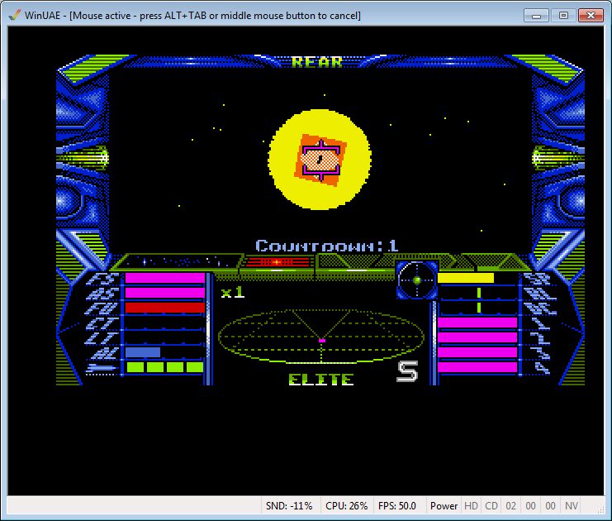Click the FPS: 50.0 status entry
Screen dimensions: 612x521
point(397,506)
